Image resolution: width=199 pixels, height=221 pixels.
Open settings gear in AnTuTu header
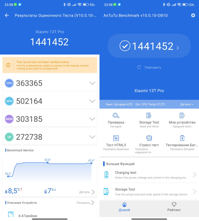pos(193,15)
